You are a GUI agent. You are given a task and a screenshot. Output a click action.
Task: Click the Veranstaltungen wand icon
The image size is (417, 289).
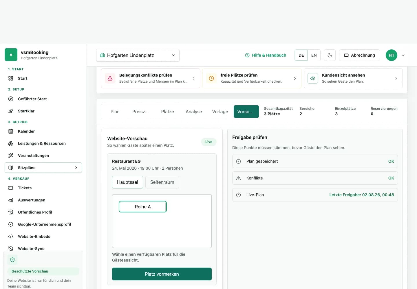click(x=11, y=155)
